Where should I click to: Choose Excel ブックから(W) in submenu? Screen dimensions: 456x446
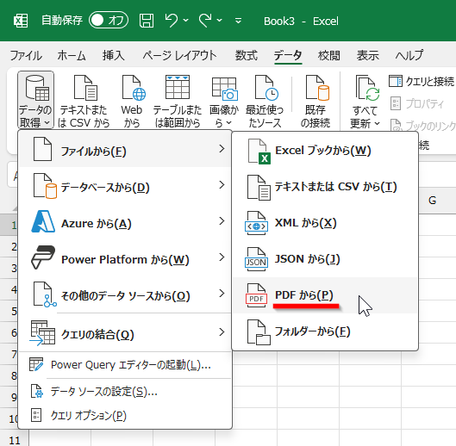coord(325,151)
